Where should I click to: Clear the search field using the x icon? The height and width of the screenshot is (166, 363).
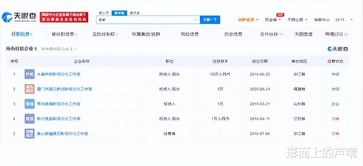click(196, 20)
